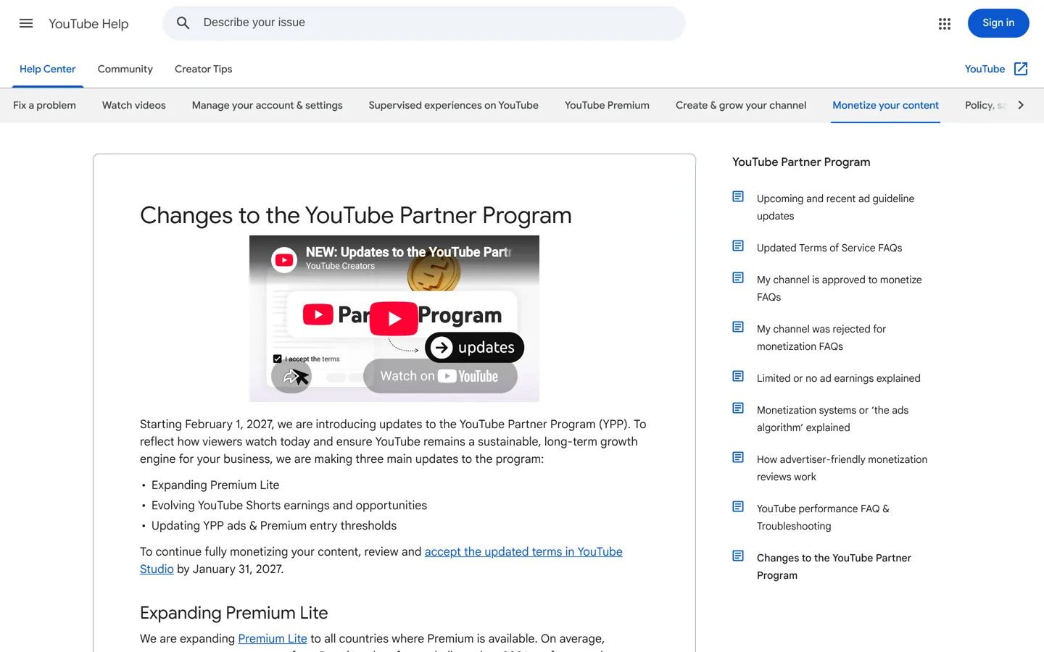Focus the Describe your issue search field
This screenshot has width=1044, height=652.
[x=424, y=23]
